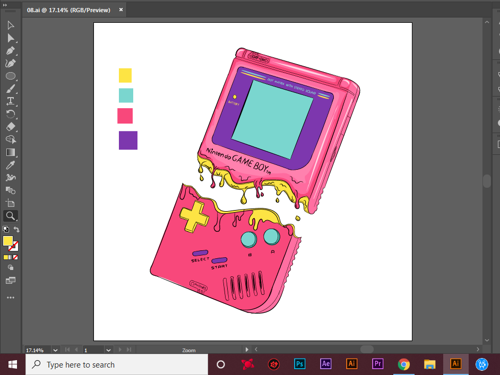Go to first artboard button
This screenshot has width=500, height=375.
pyautogui.click(x=67, y=350)
